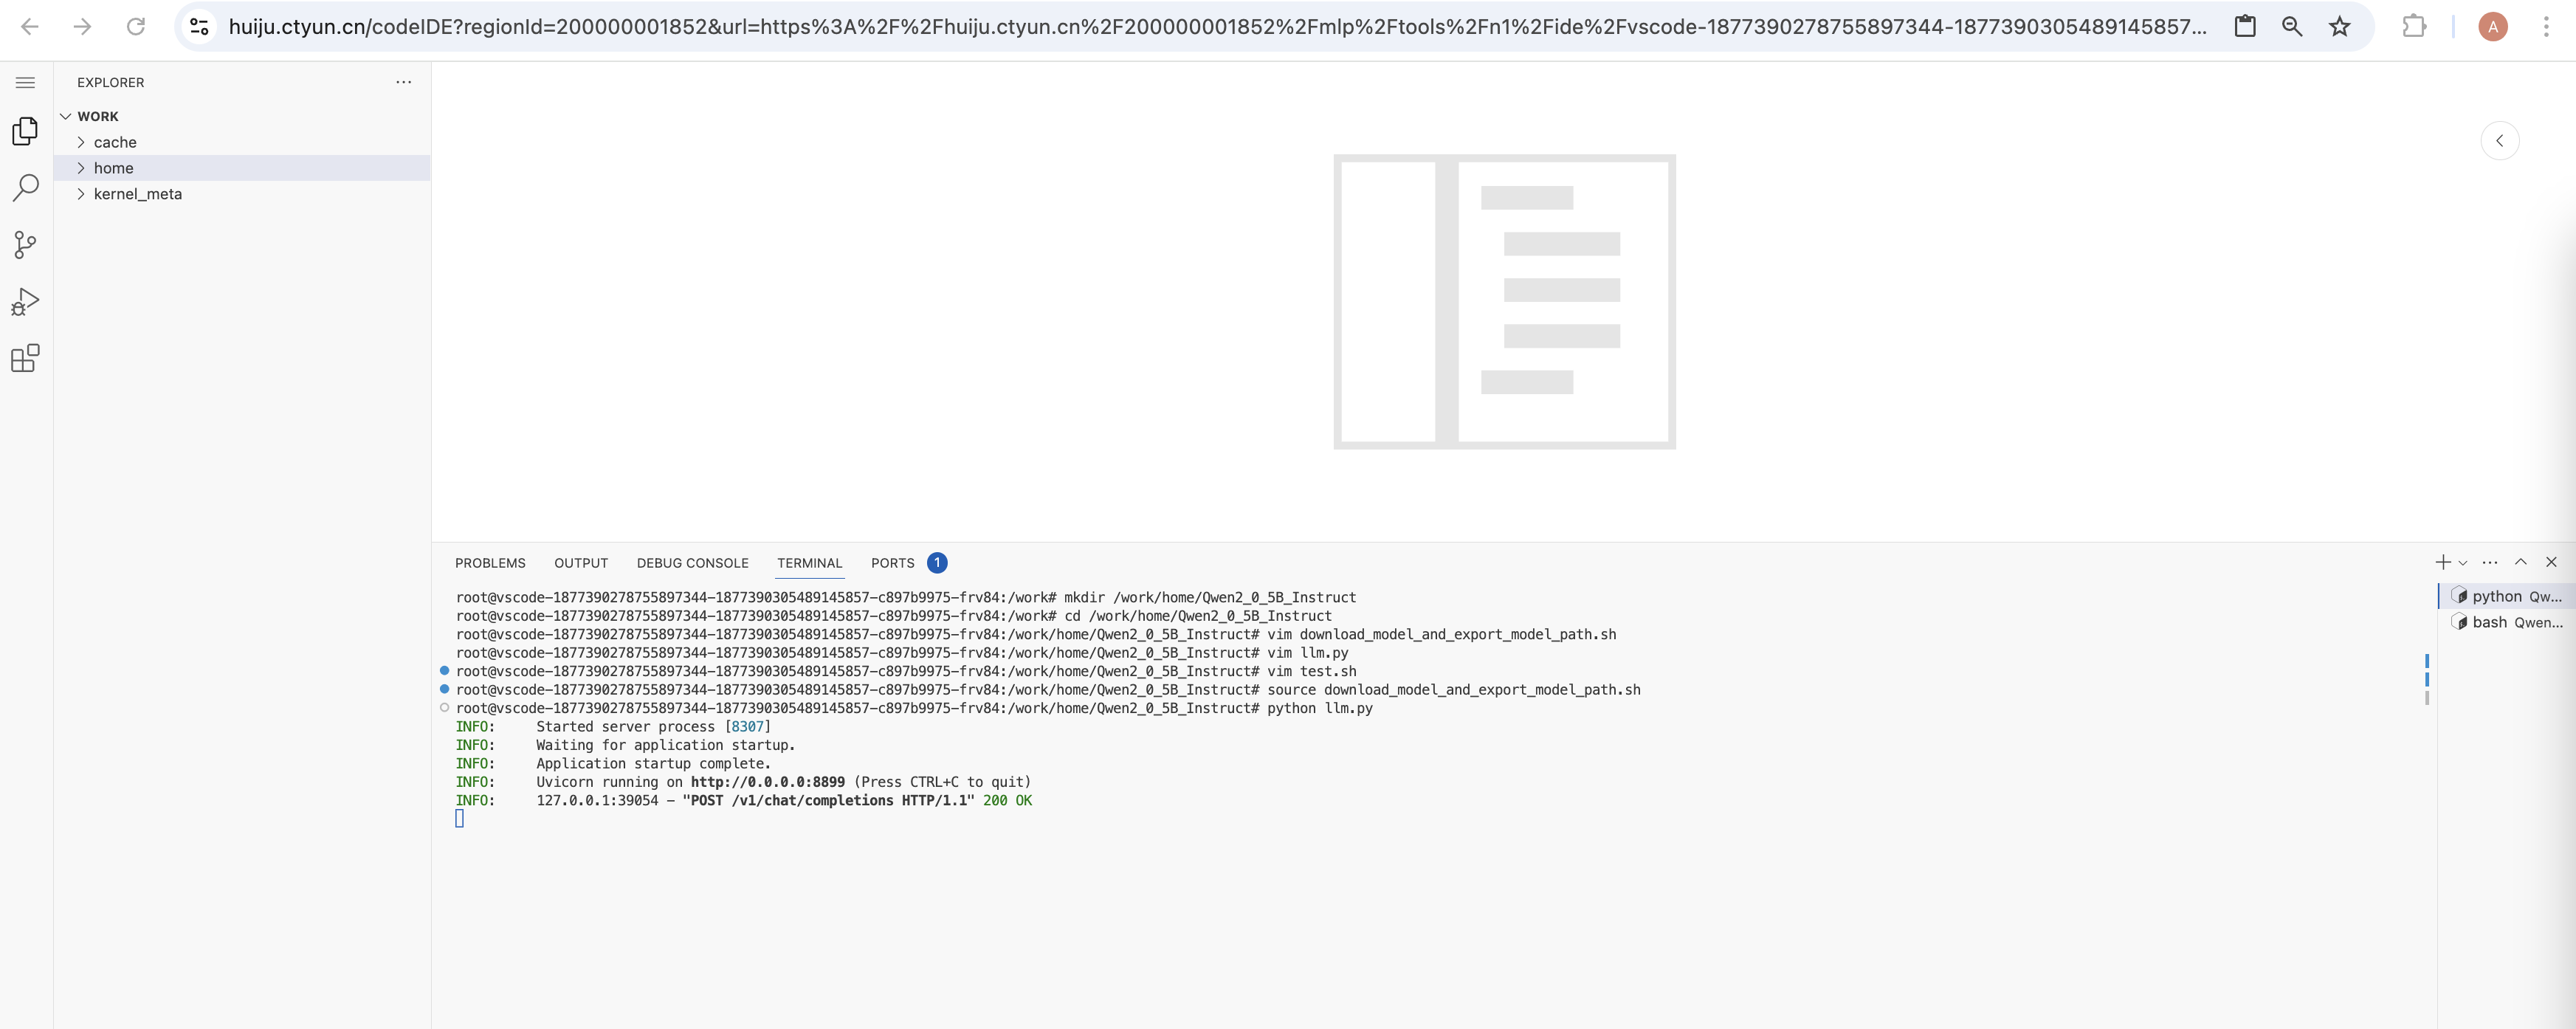Click the mkdir Qwen2_0_5B_Instruct command line
Image resolution: width=2576 pixels, height=1029 pixels.
(x=906, y=597)
